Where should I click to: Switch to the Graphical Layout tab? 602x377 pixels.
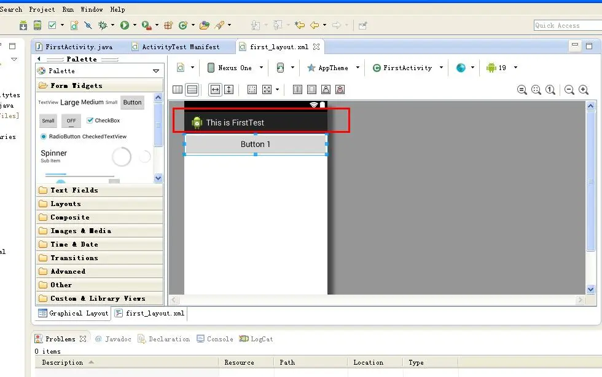[73, 313]
